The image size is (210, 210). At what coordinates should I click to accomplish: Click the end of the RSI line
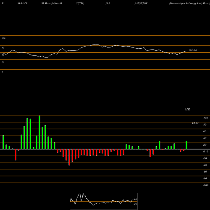(186, 51)
